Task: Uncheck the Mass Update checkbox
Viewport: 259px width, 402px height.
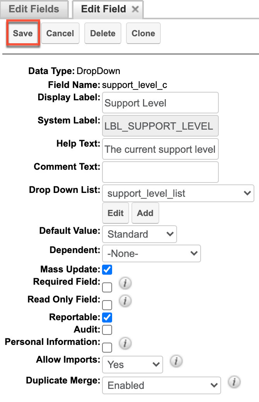Action: (x=107, y=269)
